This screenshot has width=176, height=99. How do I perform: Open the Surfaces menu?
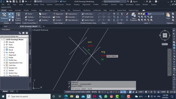coord(50,4)
